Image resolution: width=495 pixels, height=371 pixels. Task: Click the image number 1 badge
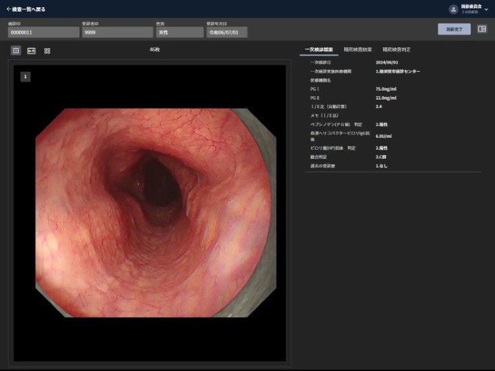click(x=25, y=77)
